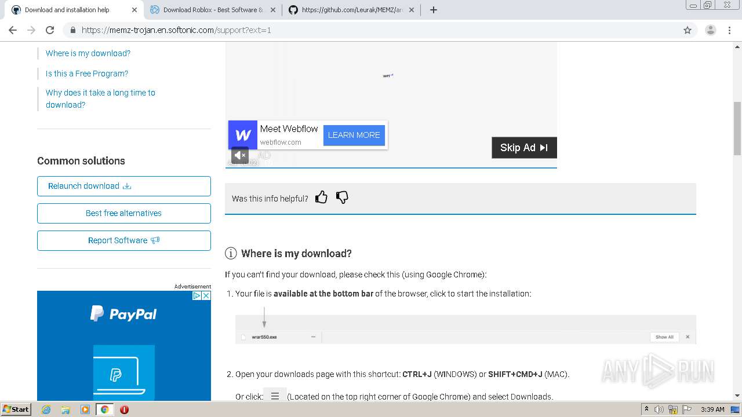Show hidden system tray icons
This screenshot has height=417, width=742.
click(647, 409)
